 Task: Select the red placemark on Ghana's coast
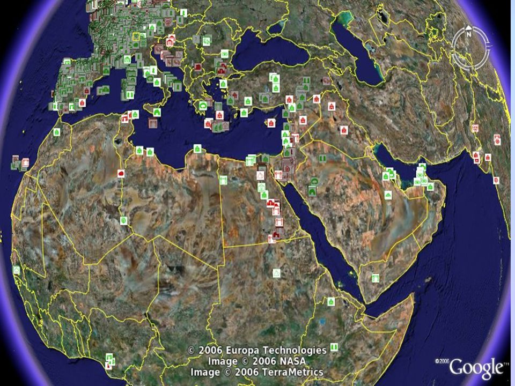click(108, 365)
